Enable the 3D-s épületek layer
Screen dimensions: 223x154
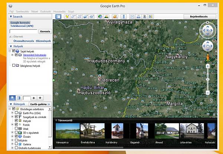[16, 132]
